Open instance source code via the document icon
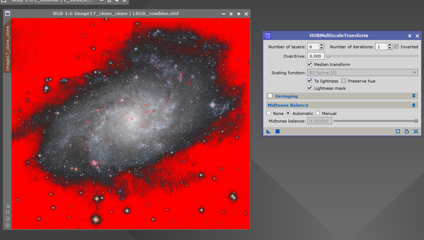This screenshot has width=424, height=240. 407,131
